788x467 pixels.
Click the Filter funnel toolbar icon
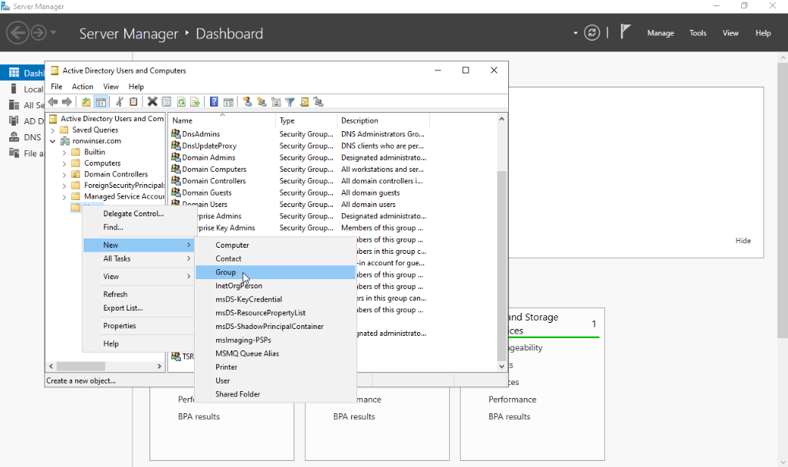tap(290, 102)
